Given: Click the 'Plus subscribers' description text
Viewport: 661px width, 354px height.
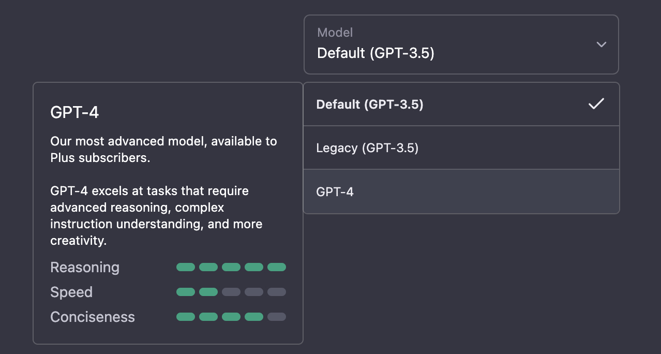Looking at the screenshot, I should (x=100, y=158).
